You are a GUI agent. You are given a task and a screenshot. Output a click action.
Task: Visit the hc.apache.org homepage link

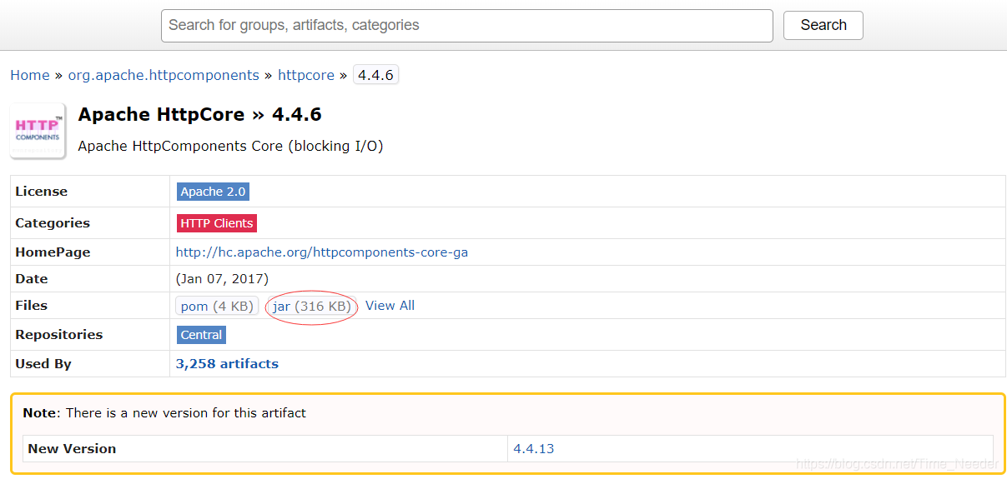(322, 252)
